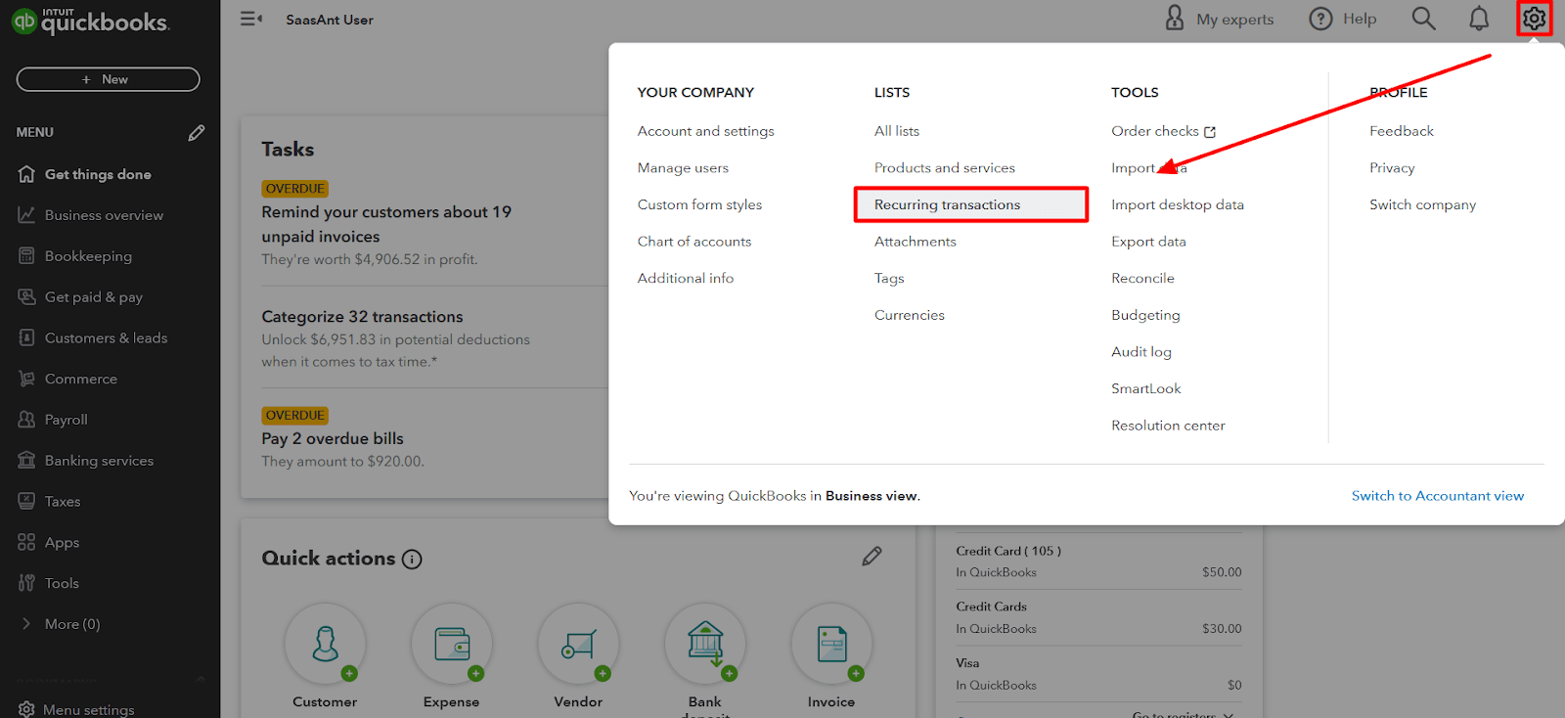Add an Expense quick action icon
Screen dimensions: 1565x718
point(452,644)
